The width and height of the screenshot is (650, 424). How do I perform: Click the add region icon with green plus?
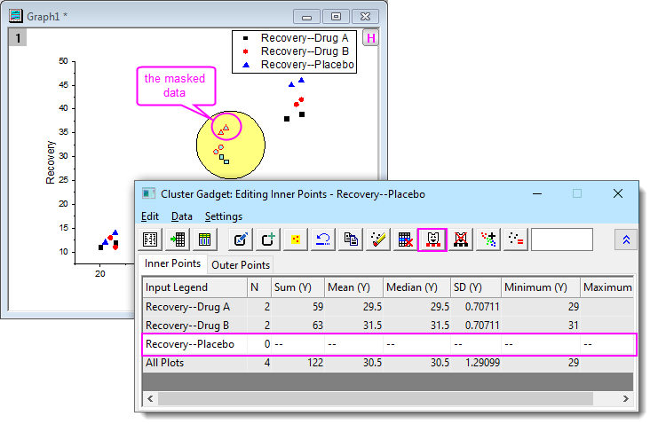267,239
